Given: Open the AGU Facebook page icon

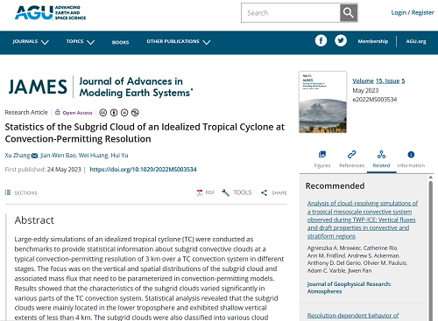Looking at the screenshot, I should coord(321,41).
